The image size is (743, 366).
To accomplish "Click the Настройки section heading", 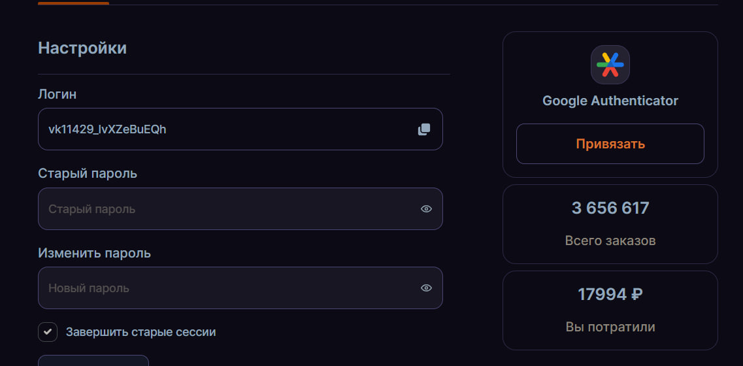I will click(82, 48).
